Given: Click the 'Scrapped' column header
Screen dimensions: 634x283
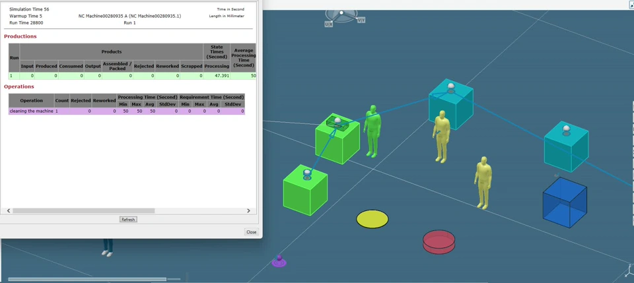Looking at the screenshot, I should point(192,66).
